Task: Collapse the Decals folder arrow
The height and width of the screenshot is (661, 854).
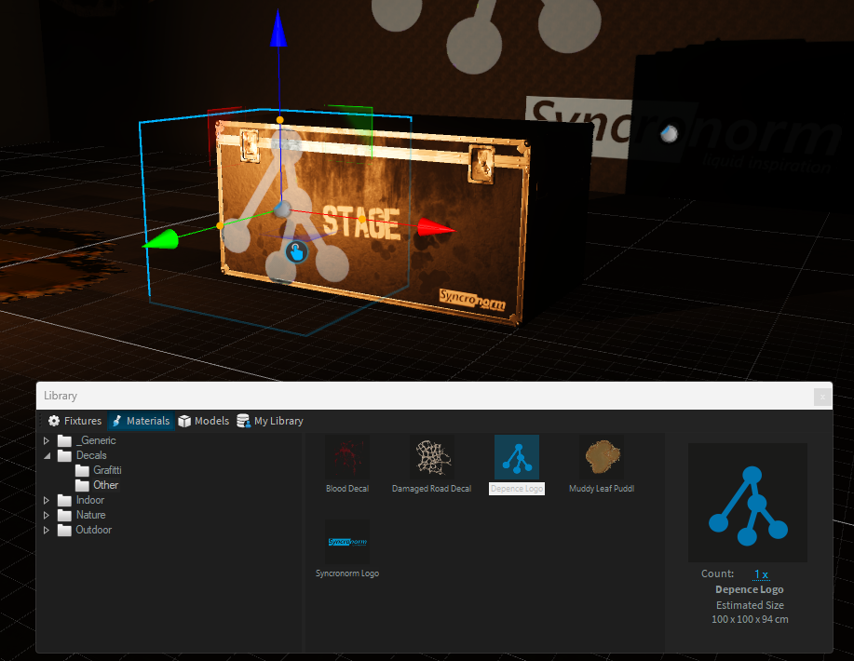Action: tap(47, 456)
